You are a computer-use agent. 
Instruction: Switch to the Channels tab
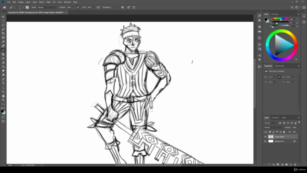275,118
